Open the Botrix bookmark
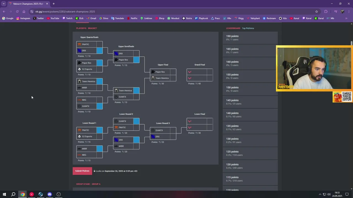This screenshot has height=198, width=353. [x=187, y=18]
